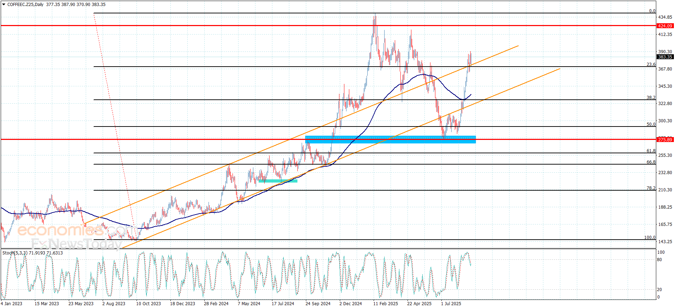Click the current price tag 383.35

665,57
